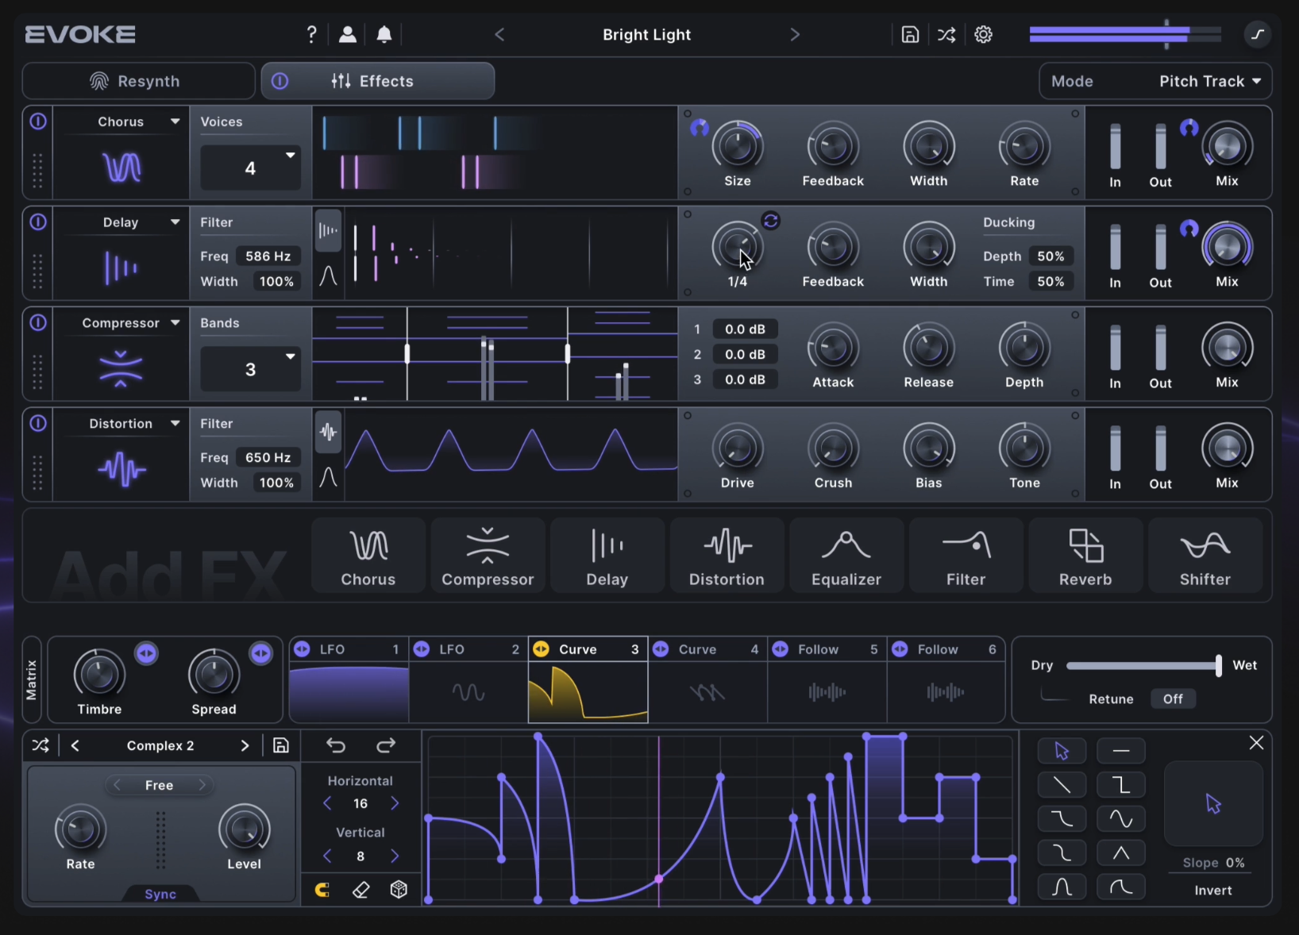
Task: Open the Compressor Bands dropdown
Action: click(x=250, y=369)
